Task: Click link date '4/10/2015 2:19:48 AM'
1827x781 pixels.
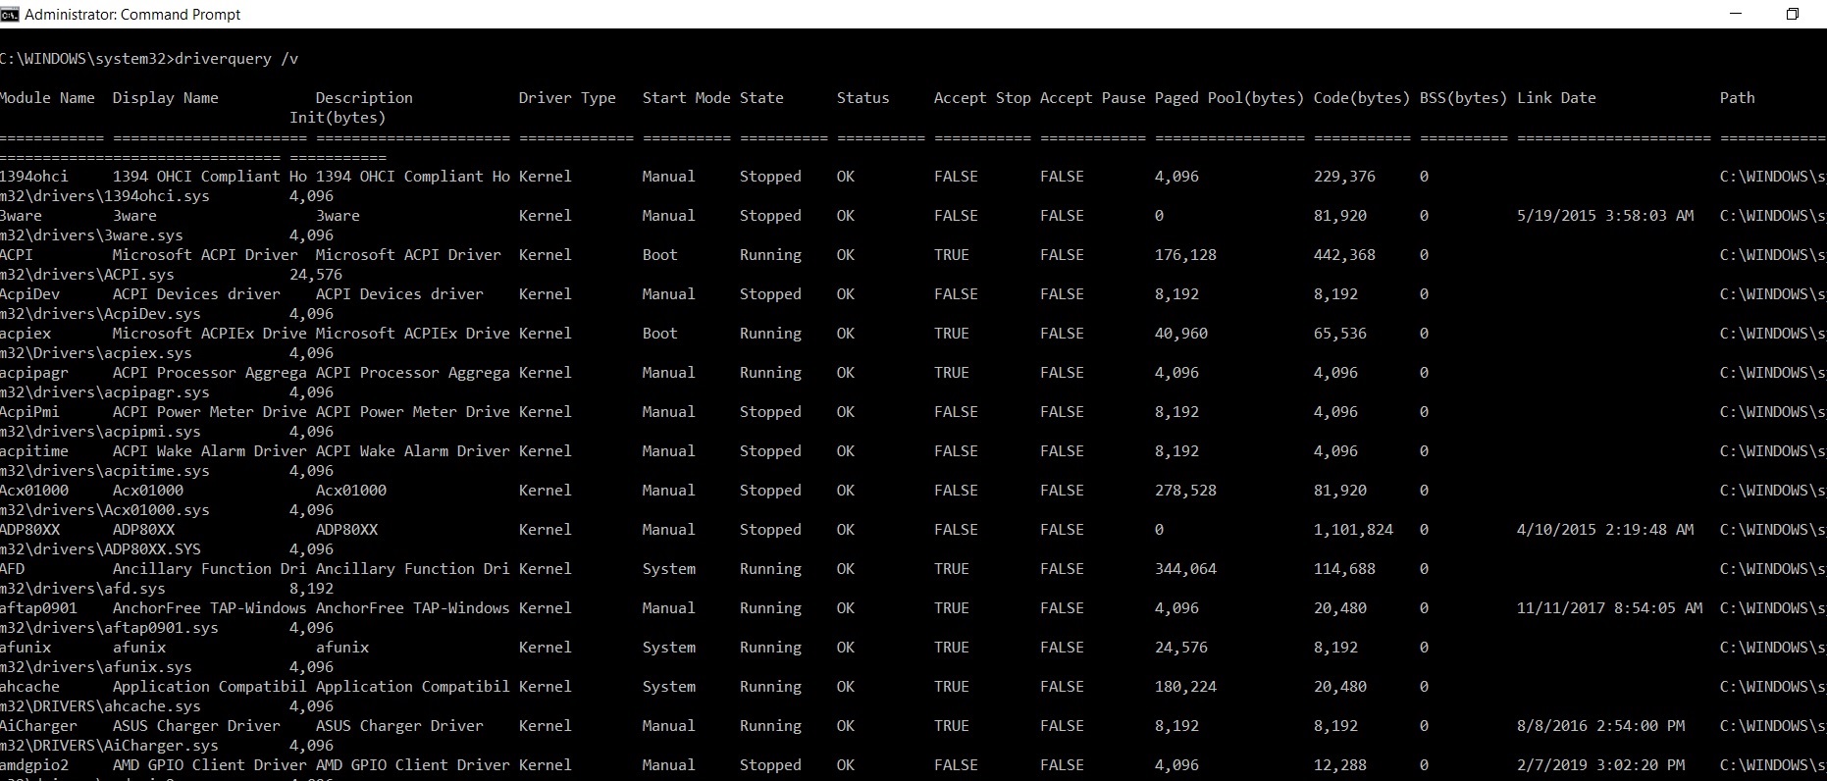Action: pos(1605,530)
